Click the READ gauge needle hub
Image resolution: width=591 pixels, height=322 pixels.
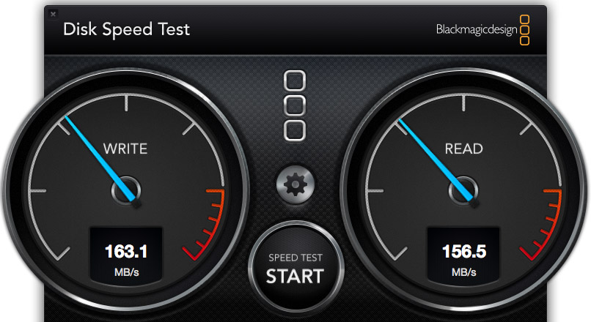[x=463, y=191]
